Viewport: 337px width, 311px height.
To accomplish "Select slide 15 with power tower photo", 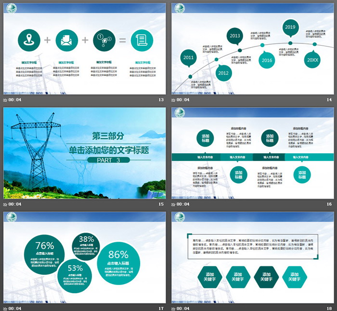I will click(84, 152).
